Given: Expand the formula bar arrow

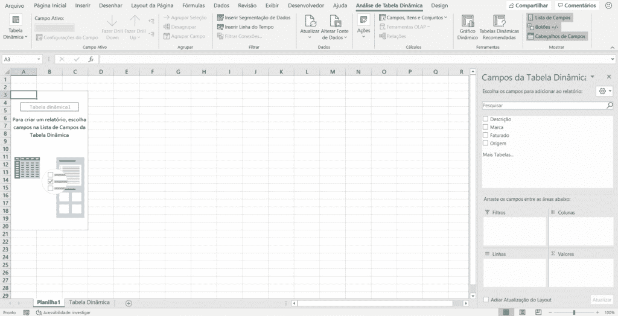Looking at the screenshot, I should (612, 59).
